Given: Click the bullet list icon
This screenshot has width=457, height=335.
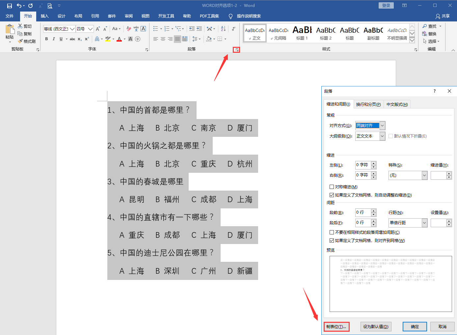Looking at the screenshot, I should coord(156,29).
